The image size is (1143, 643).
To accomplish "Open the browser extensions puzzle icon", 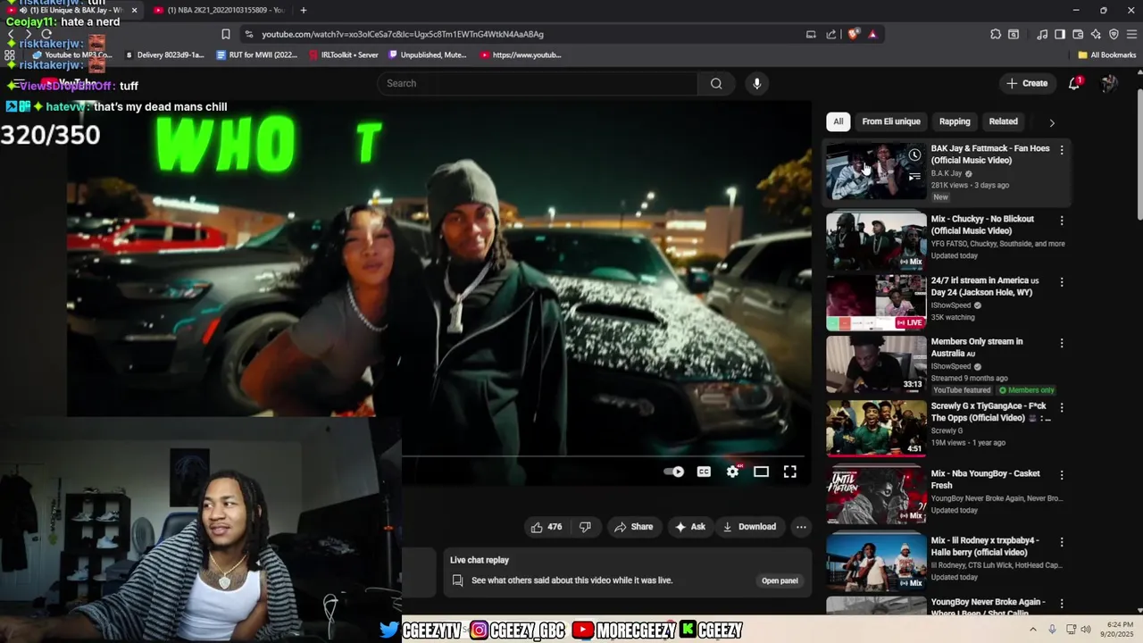I will [x=996, y=34].
